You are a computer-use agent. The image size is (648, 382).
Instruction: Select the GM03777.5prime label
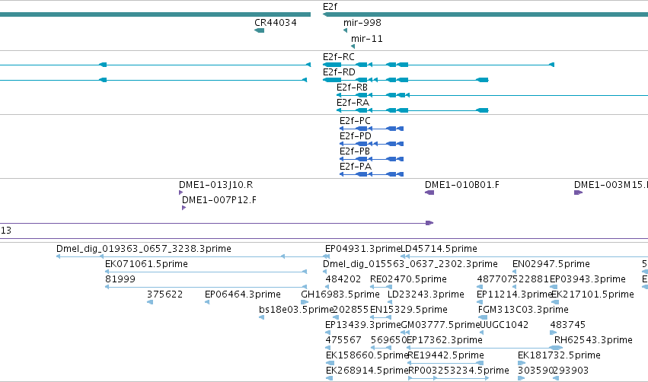point(440,326)
